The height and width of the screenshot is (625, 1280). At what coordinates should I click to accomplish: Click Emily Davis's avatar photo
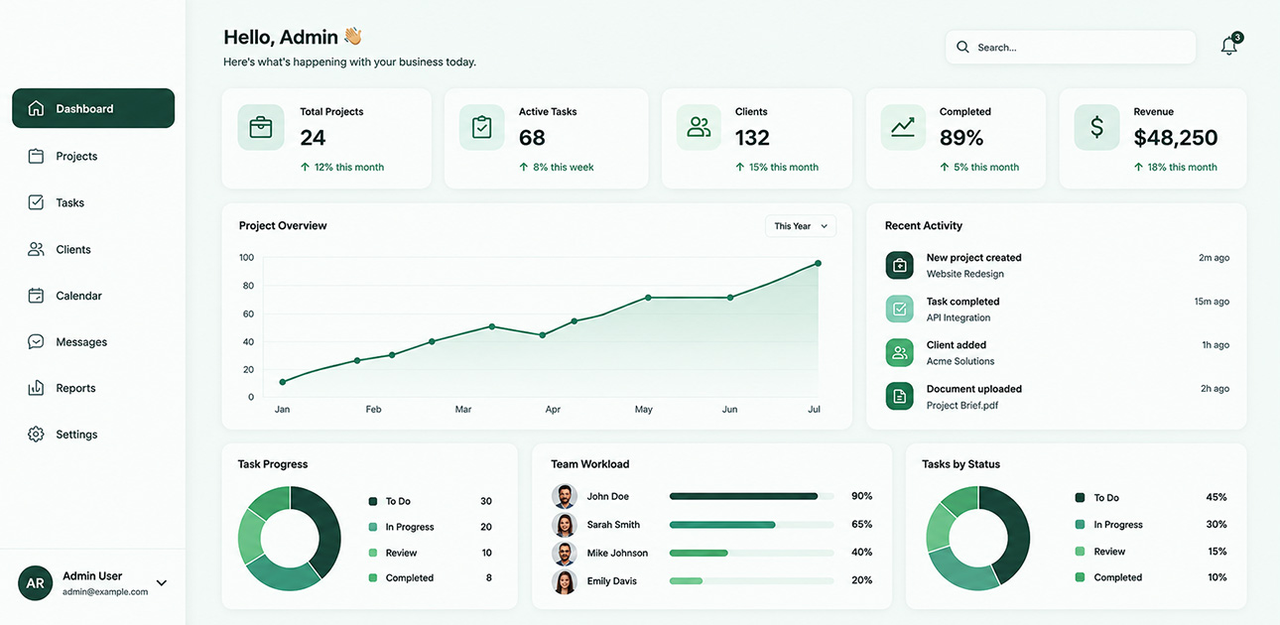(565, 581)
